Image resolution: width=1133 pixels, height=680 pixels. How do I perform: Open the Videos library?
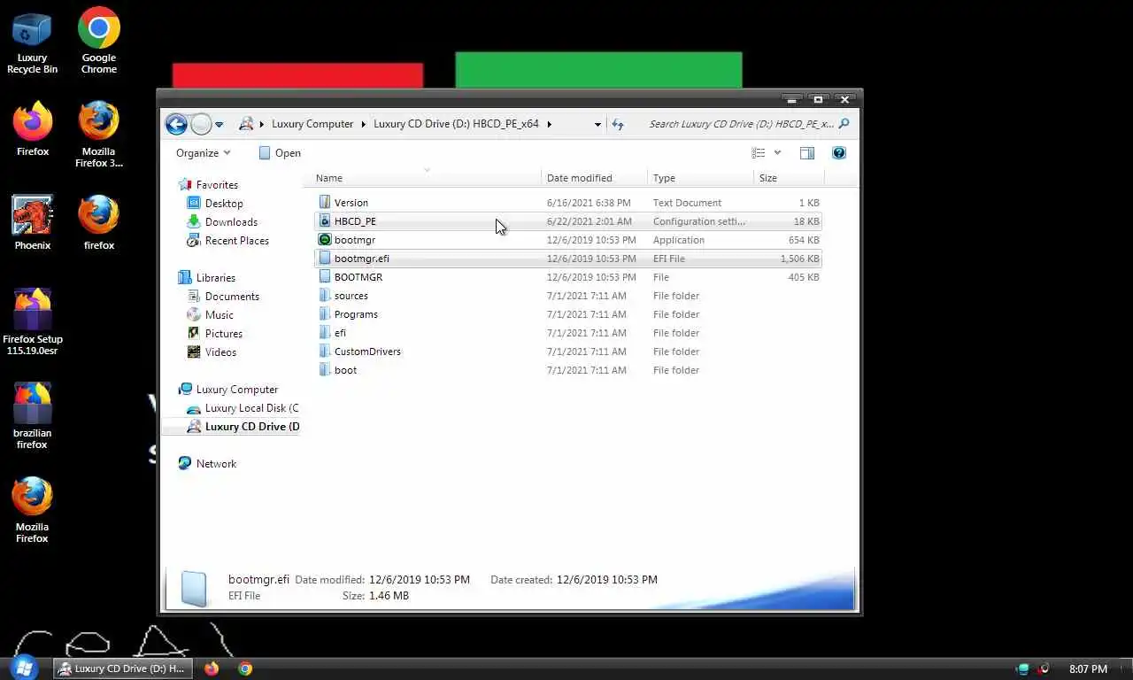[220, 352]
